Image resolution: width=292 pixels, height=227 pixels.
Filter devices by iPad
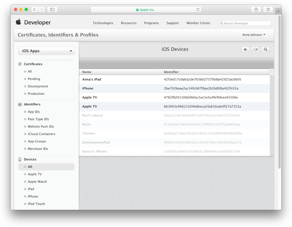[31, 189]
